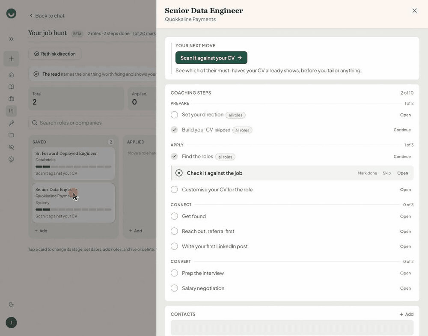Open the "J" user avatar
The image size is (428, 336).
point(11,323)
